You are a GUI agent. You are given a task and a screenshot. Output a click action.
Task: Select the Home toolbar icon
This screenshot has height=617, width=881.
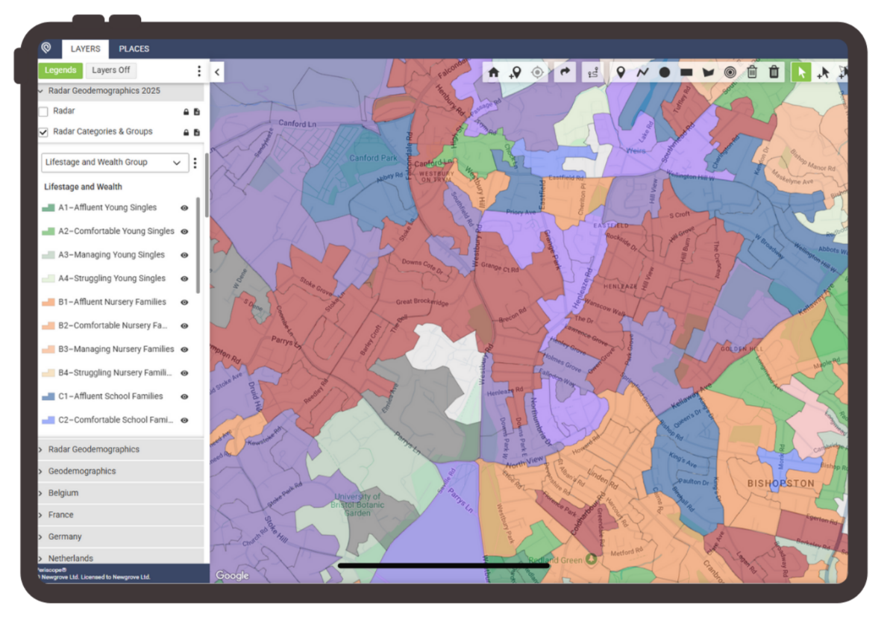click(x=492, y=72)
